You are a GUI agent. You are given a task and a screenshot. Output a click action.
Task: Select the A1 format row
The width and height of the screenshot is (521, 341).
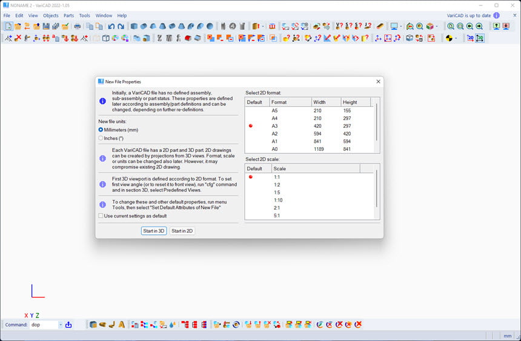pos(310,141)
